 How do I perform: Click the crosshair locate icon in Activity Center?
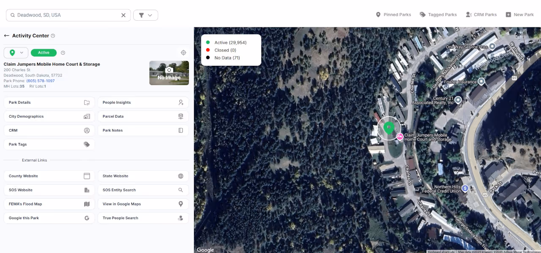tap(183, 52)
